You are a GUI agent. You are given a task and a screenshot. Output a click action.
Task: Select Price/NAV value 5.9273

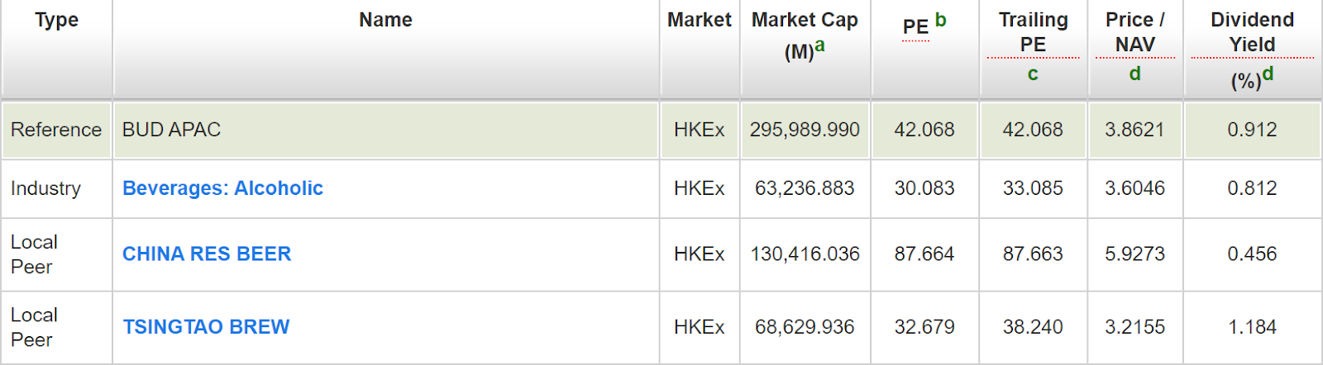[1135, 254]
